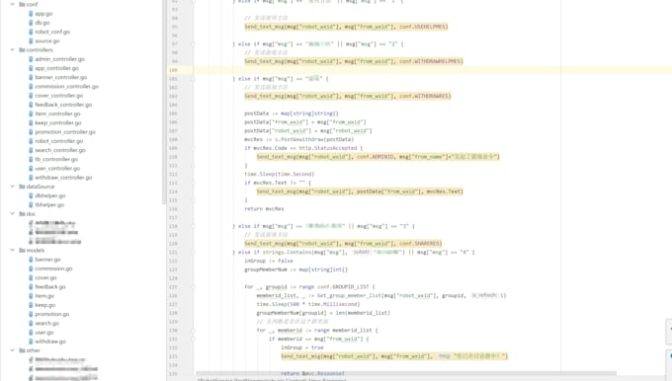The width and height of the screenshot is (672, 381).
Task: Open cover.go under models
Action: coord(45,277)
